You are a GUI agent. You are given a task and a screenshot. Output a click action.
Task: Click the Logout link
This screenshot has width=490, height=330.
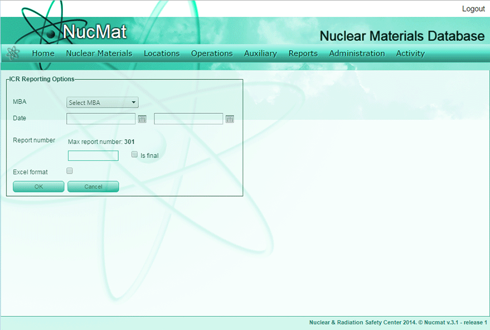coord(473,9)
